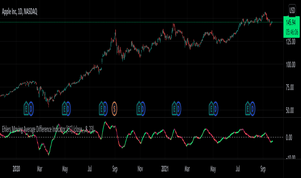Click the 75.00 price axis label
The height and width of the screenshot is (178, 301).
tap(290, 88)
